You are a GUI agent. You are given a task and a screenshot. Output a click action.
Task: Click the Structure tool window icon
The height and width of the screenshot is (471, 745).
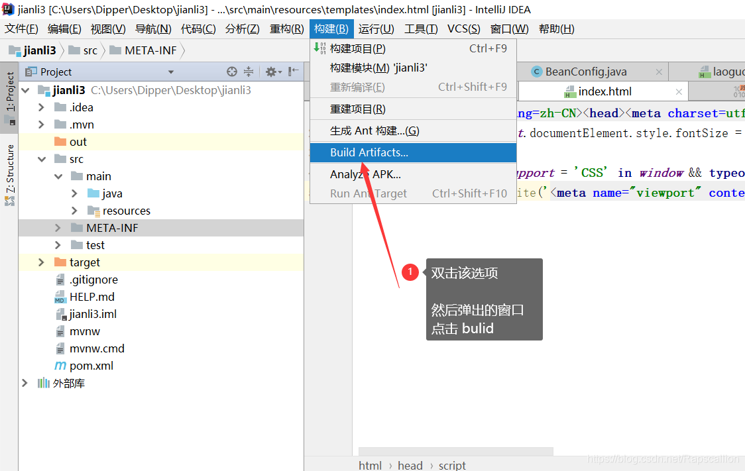[10, 201]
